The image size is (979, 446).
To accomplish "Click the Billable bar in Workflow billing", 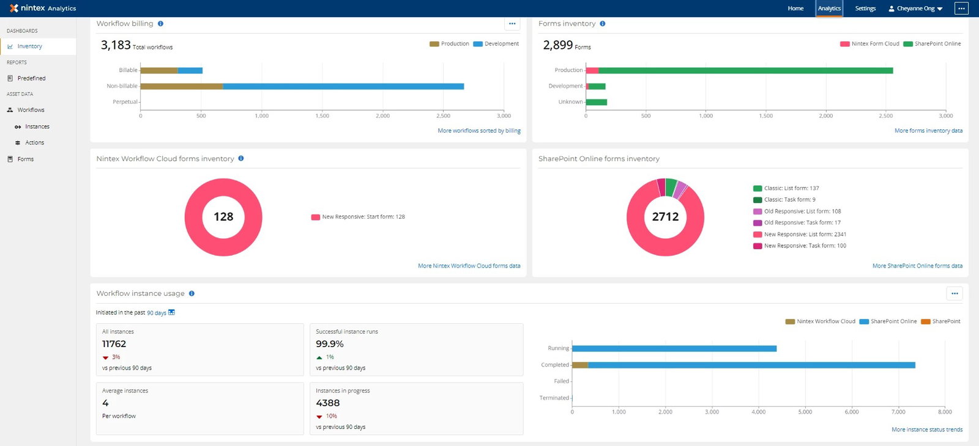I will coord(171,70).
